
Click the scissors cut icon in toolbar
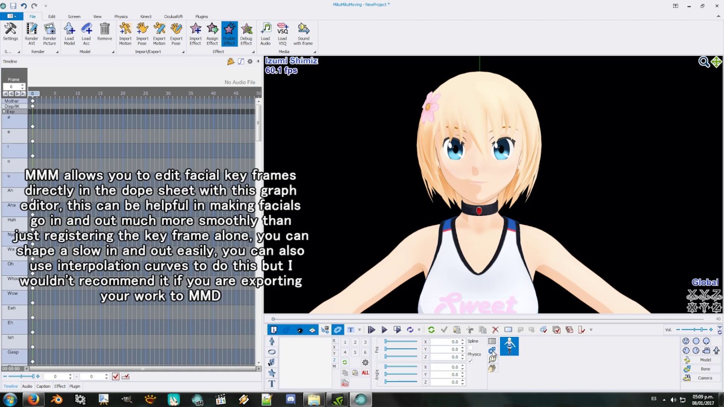point(469,330)
